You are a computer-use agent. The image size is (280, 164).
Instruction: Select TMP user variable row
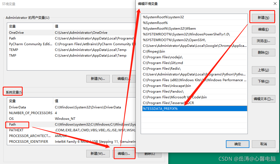pyautogui.click(x=71, y=55)
